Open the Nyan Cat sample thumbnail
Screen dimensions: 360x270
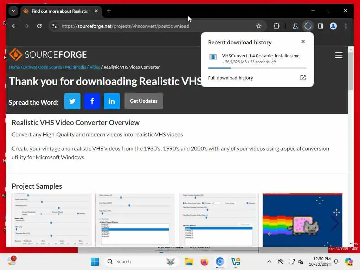pos(302,220)
